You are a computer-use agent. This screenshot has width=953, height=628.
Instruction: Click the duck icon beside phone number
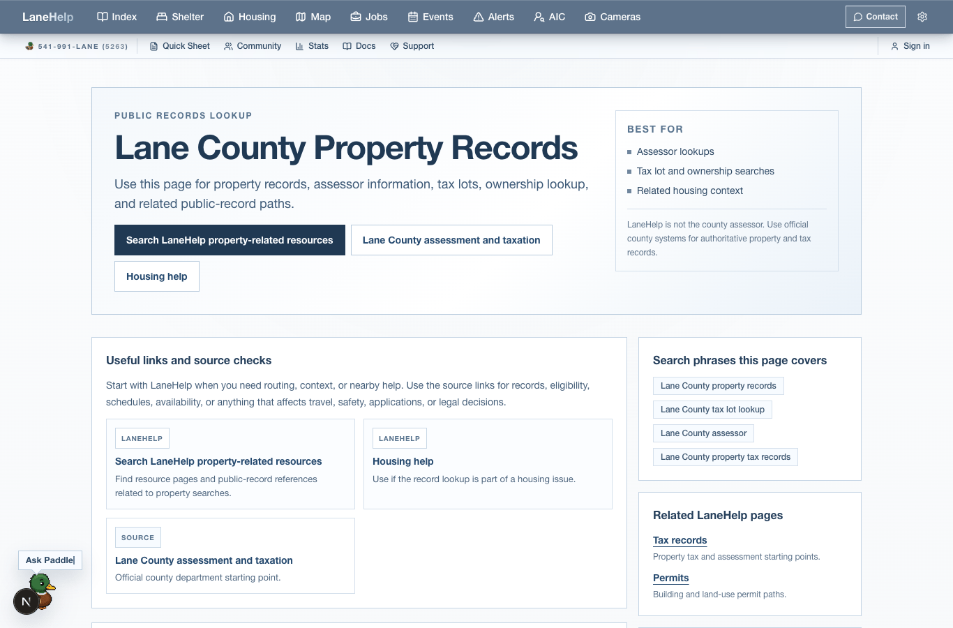coord(29,46)
